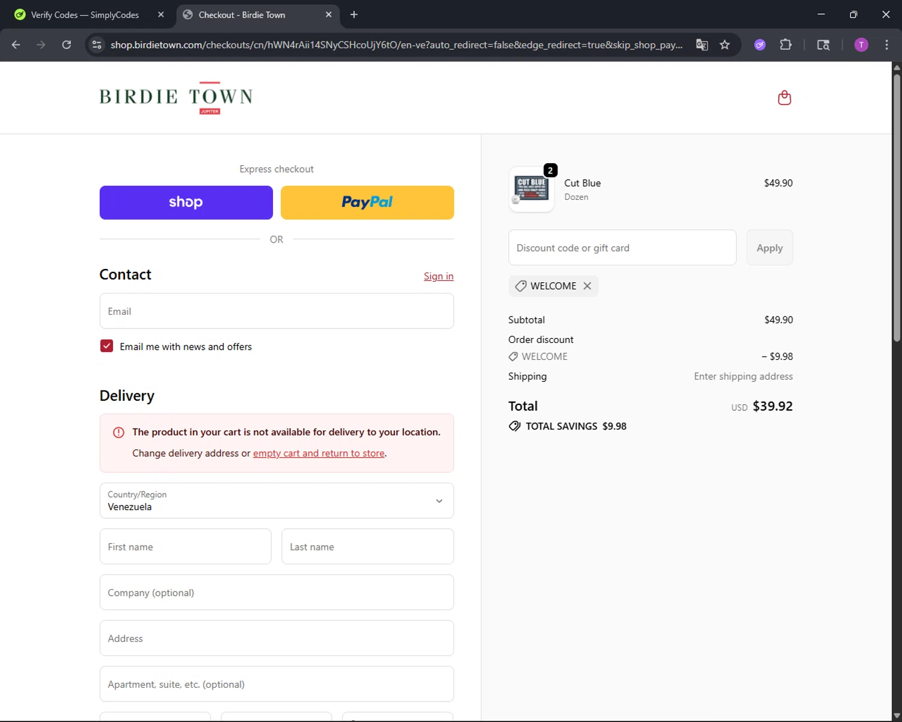Click the Order discount − $9.98 value
This screenshot has height=722, width=902.
point(777,356)
